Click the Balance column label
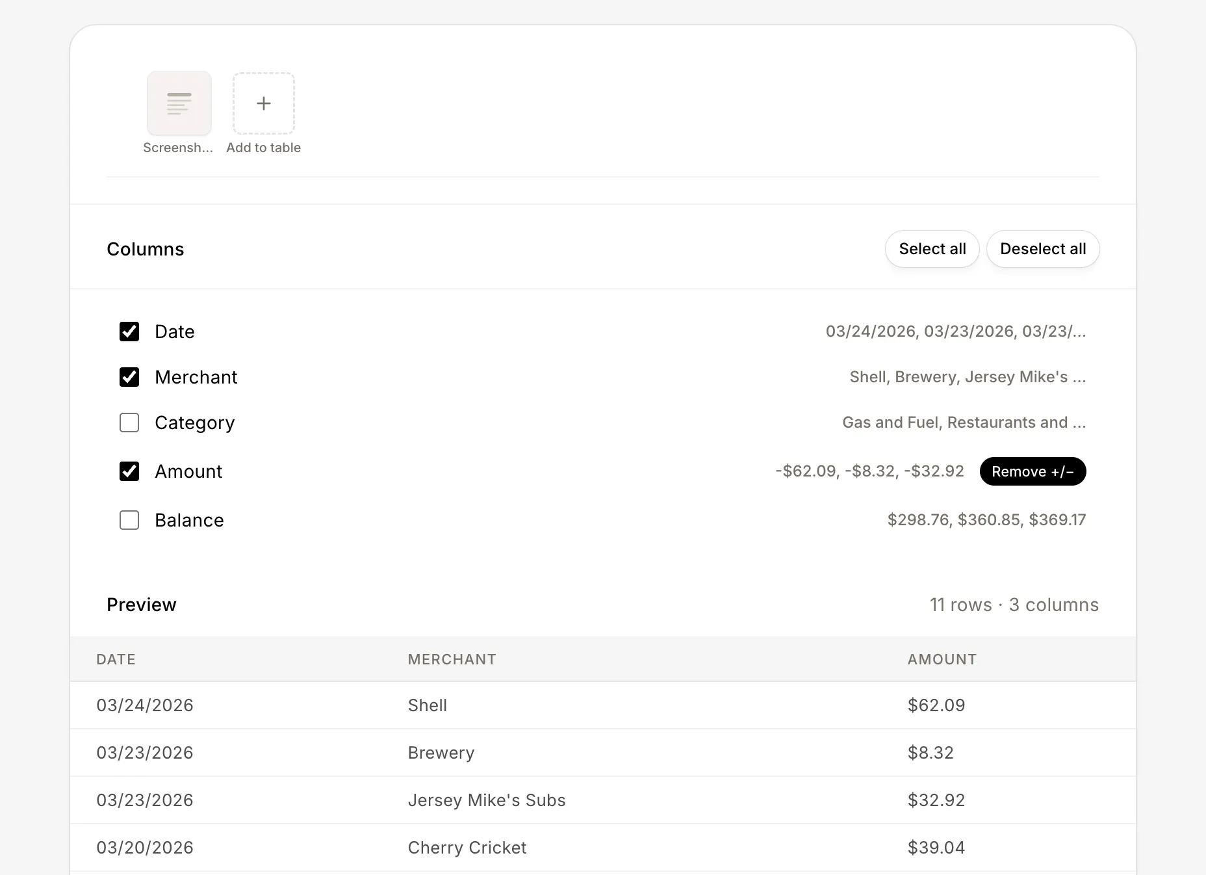Screen dimensions: 1206x875 pyautogui.click(x=189, y=520)
